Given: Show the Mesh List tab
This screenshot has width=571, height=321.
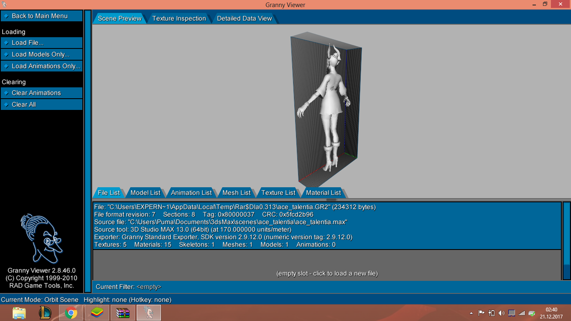Looking at the screenshot, I should tap(236, 193).
